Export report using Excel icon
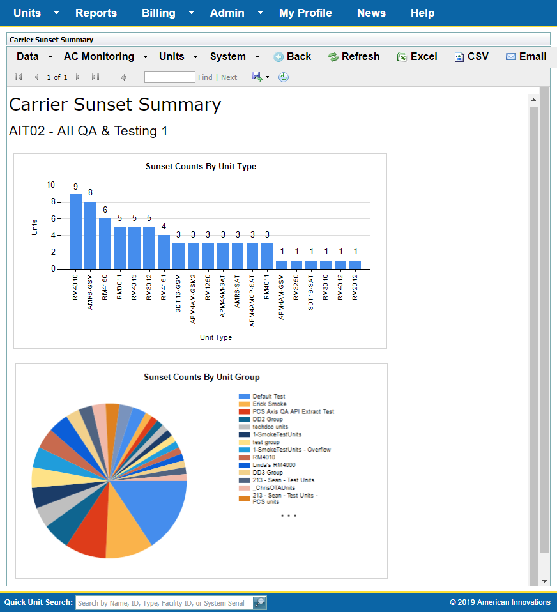Viewport: 557px width, 612px height. coord(402,57)
